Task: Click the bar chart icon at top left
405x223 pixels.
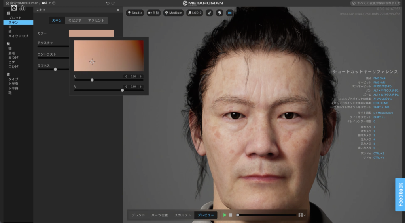Action: [x=23, y=8]
